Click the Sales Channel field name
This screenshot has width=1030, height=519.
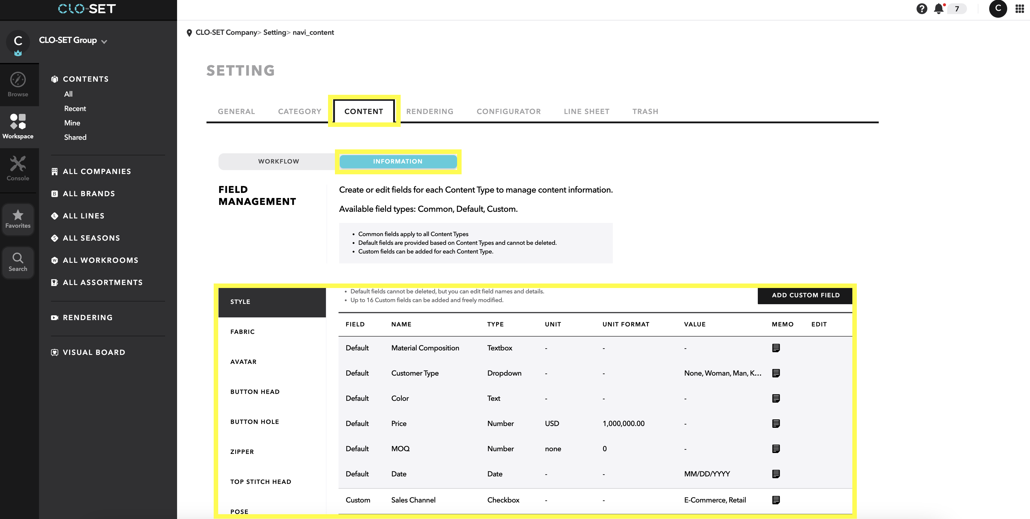(x=413, y=500)
